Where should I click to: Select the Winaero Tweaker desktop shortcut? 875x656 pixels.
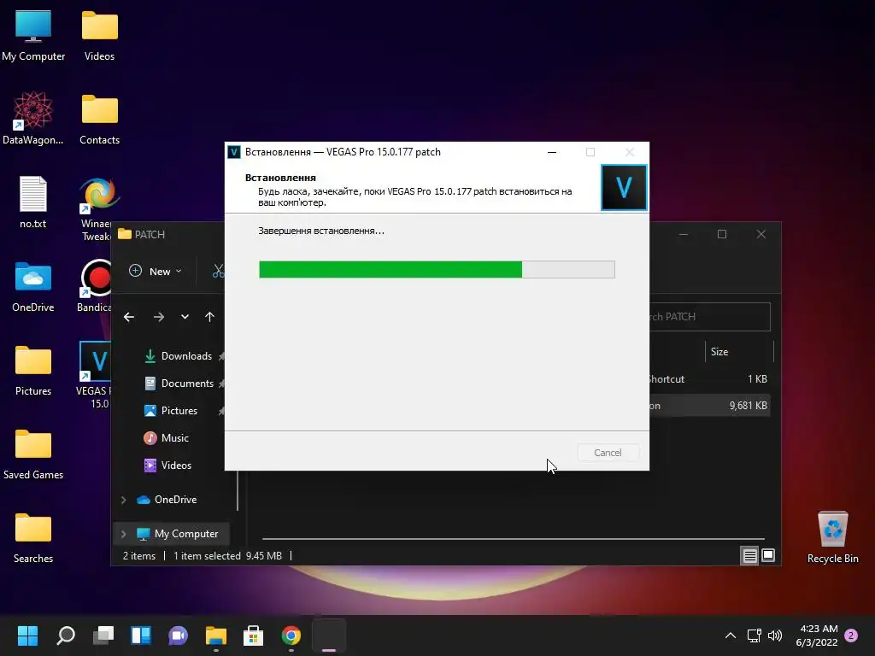(97, 209)
